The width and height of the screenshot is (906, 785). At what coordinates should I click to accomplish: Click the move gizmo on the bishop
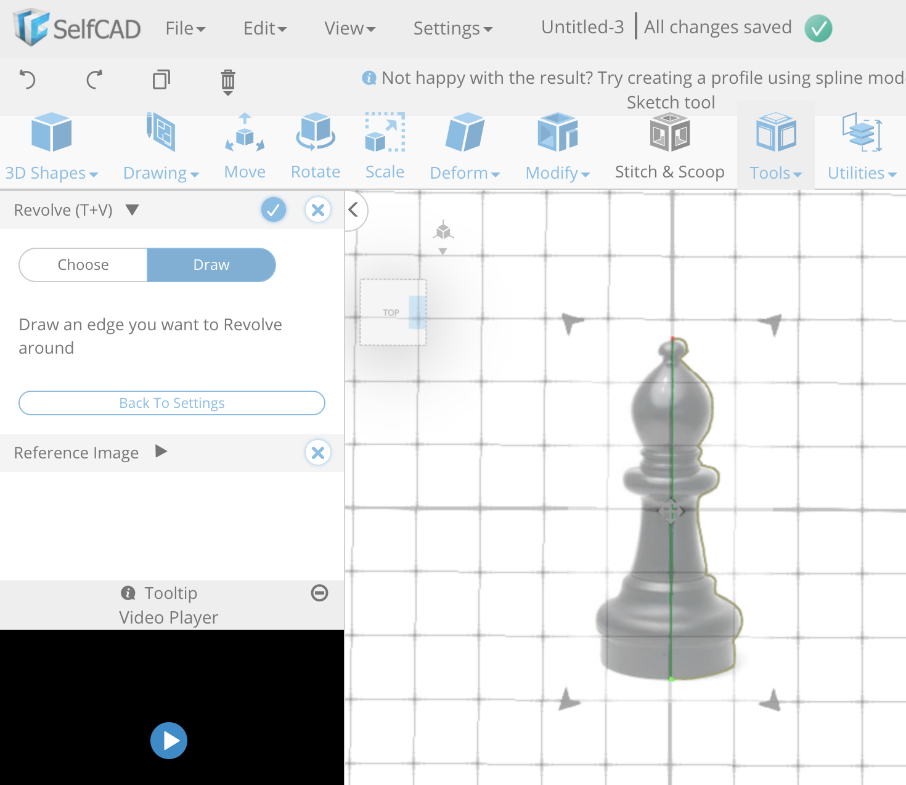[x=671, y=510]
